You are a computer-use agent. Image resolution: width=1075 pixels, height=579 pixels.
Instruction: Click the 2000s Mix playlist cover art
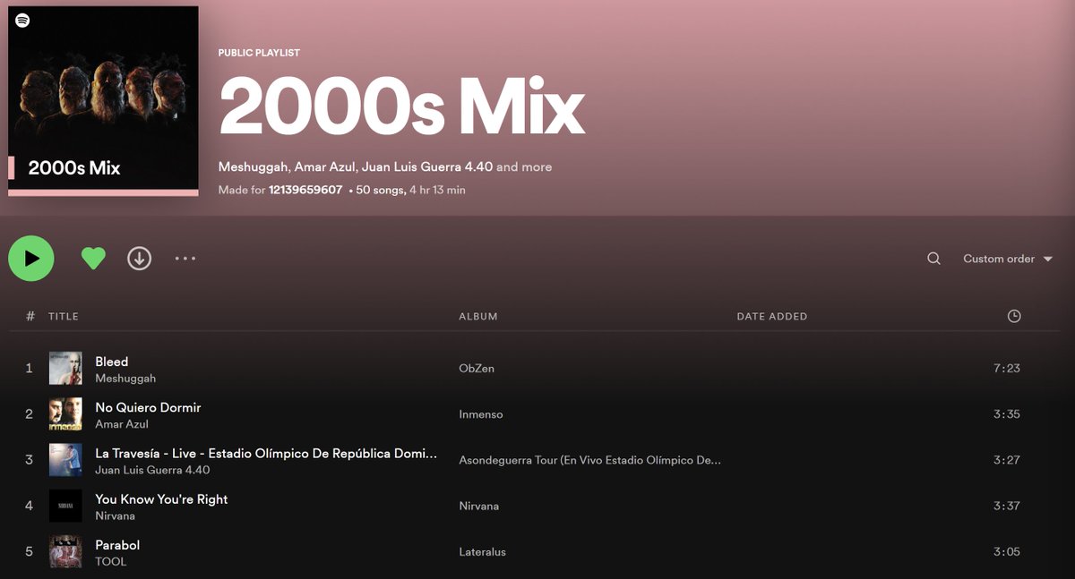[x=103, y=101]
